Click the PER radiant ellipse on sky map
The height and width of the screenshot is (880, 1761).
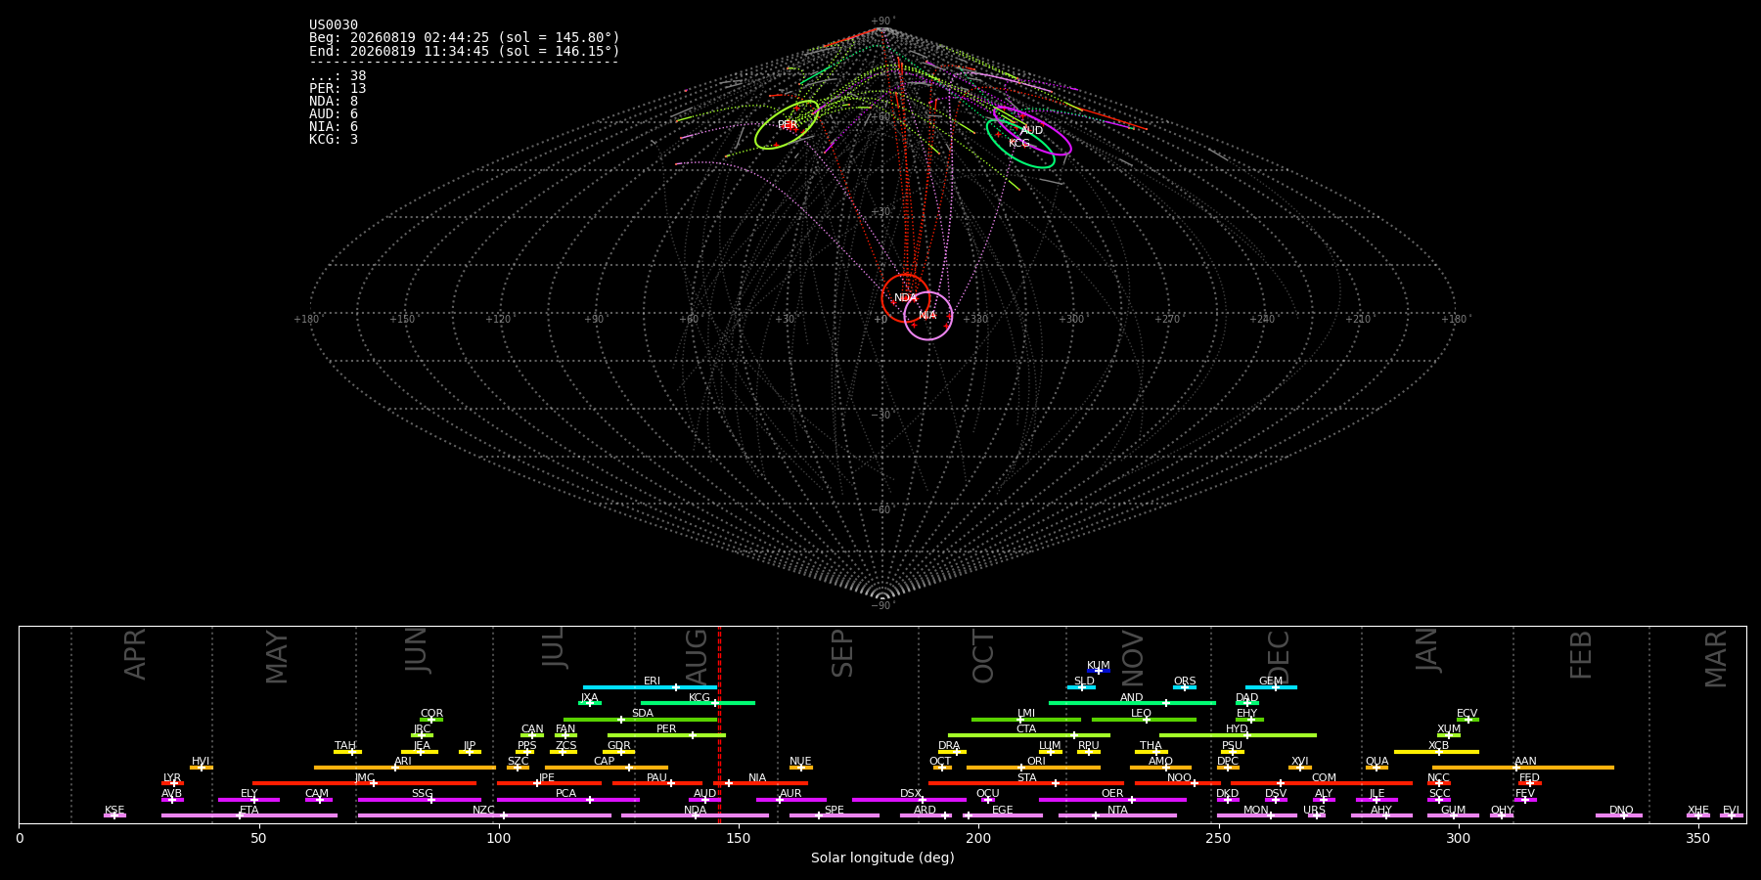[787, 125]
